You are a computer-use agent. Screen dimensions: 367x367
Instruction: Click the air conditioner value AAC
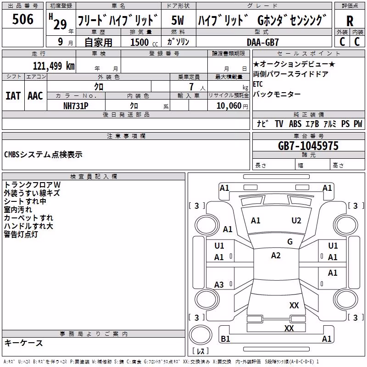(35, 96)
